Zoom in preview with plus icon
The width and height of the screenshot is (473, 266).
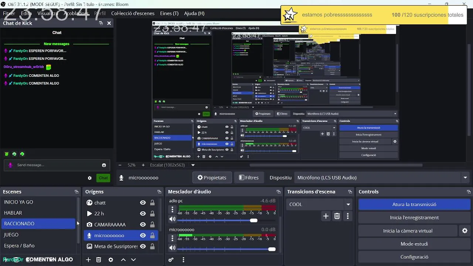pos(143,165)
